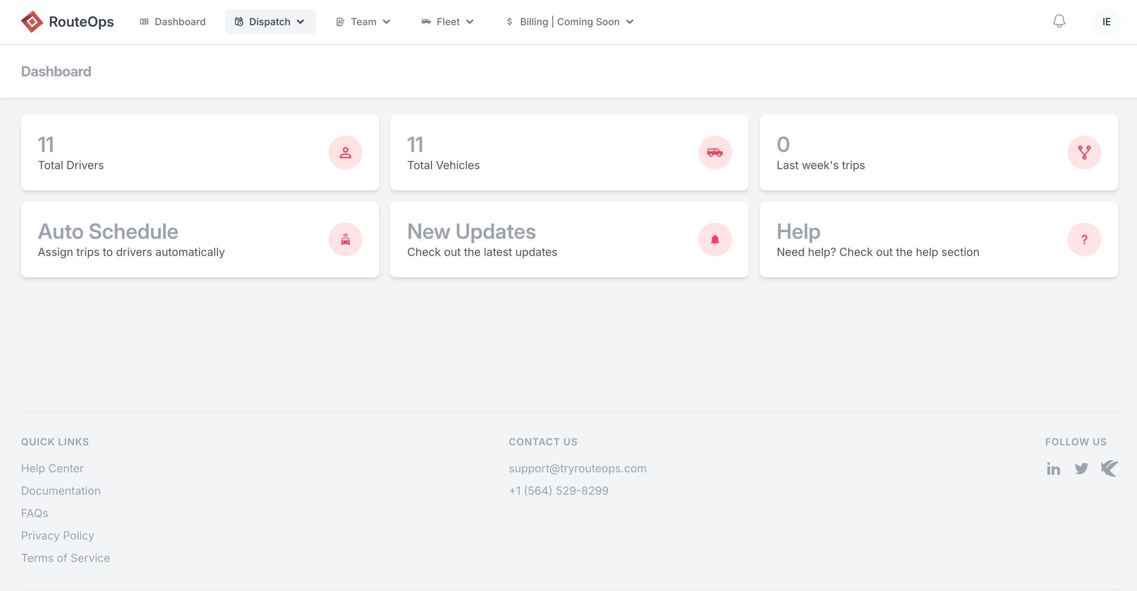Click the notification bell icon
Viewport: 1137px width, 591px height.
pyautogui.click(x=1059, y=21)
